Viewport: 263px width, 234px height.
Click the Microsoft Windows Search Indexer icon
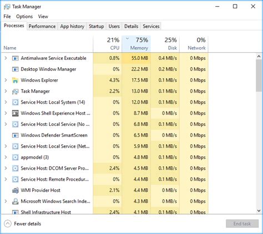click(15, 201)
